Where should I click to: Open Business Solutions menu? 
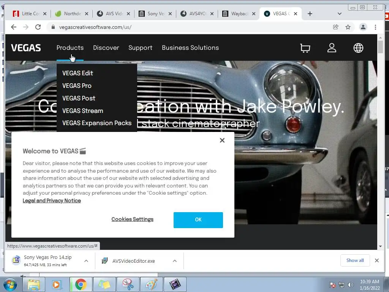[x=190, y=48]
